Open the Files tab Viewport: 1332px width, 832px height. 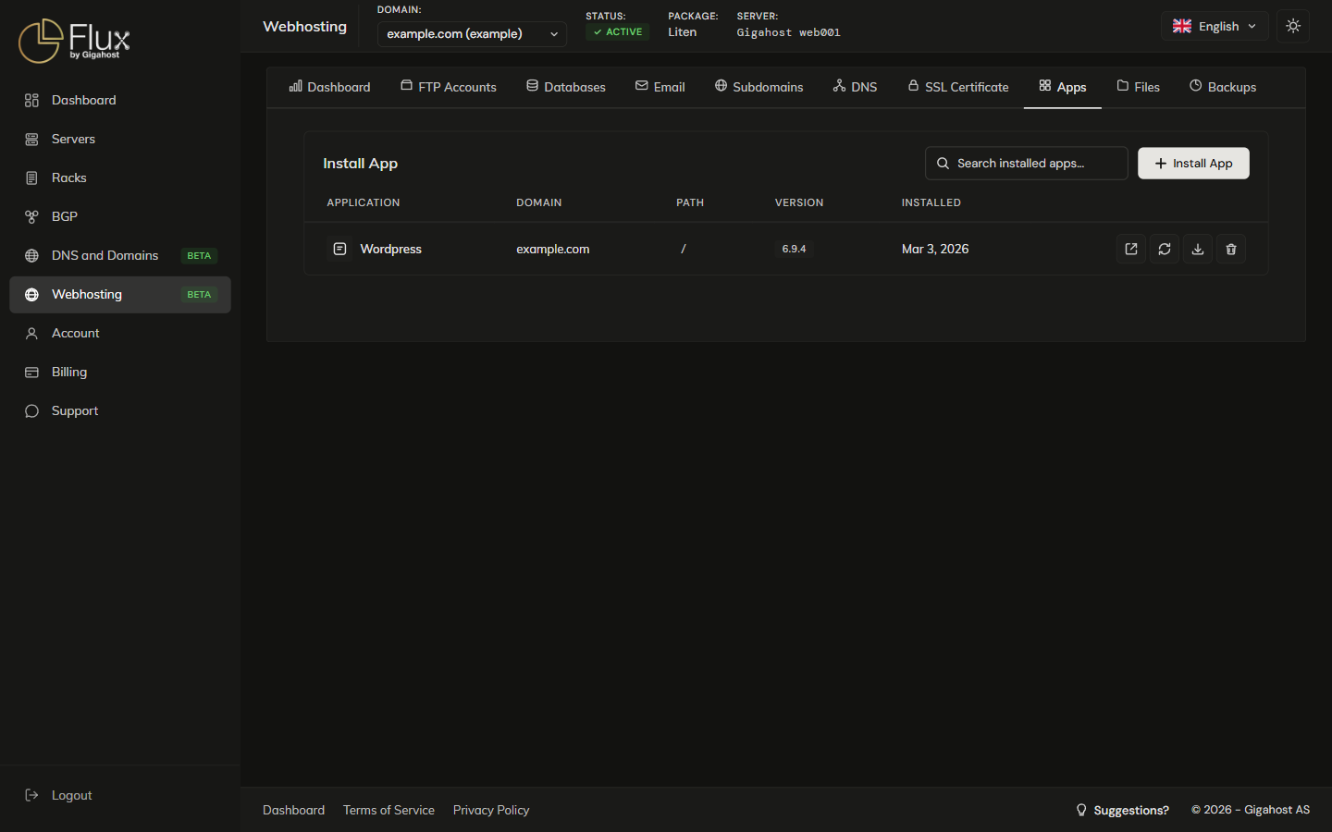pyautogui.click(x=1139, y=87)
